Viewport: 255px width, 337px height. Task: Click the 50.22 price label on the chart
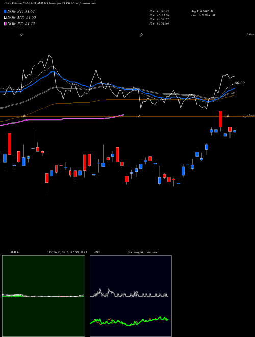240,83
